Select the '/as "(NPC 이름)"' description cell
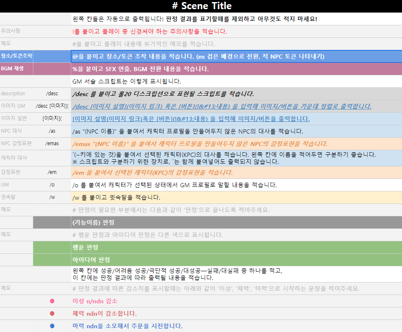The height and width of the screenshot is (332, 402). [236, 131]
